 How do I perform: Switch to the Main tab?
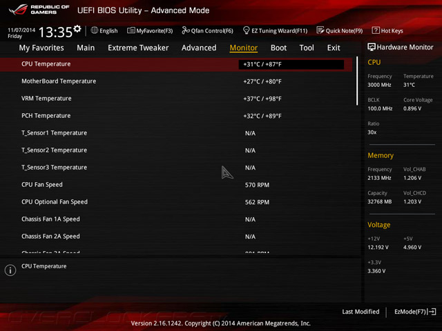pyautogui.click(x=86, y=48)
